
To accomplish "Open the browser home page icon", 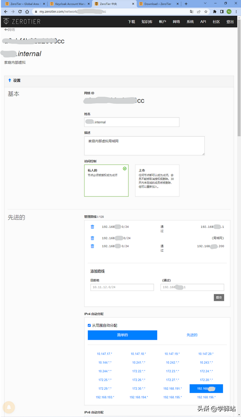I will pyautogui.click(x=27, y=12).
